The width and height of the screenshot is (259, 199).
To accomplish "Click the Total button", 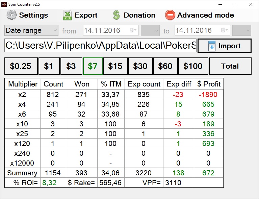I will (x=230, y=66).
